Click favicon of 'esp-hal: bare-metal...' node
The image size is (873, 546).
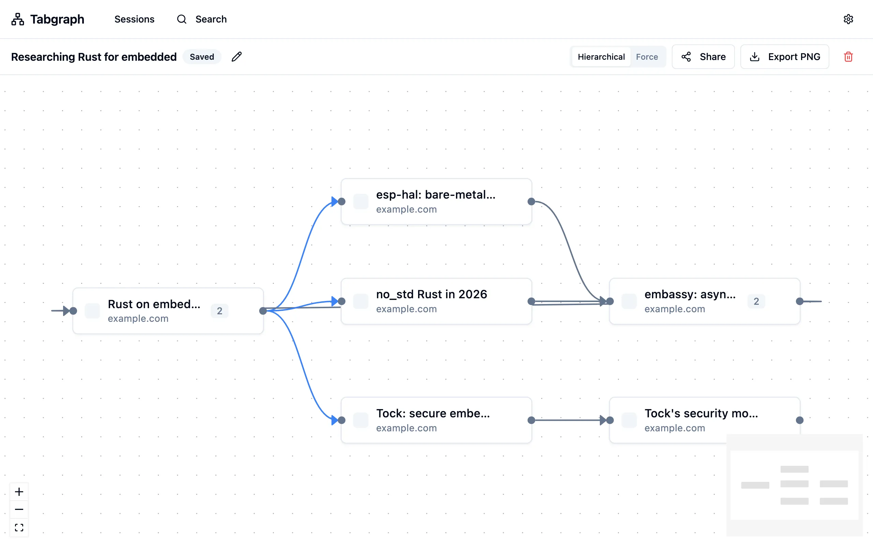point(361,201)
